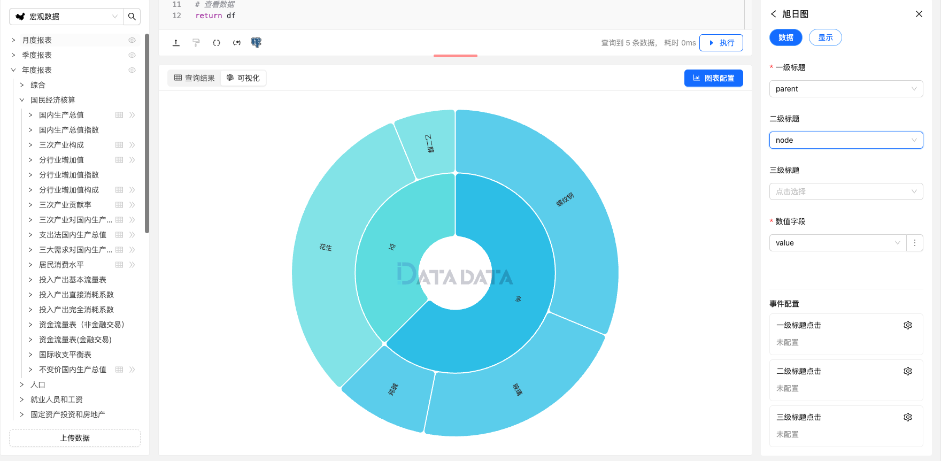This screenshot has width=941, height=461.
Task: Click the 'return df' code line
Action: [x=215, y=16]
